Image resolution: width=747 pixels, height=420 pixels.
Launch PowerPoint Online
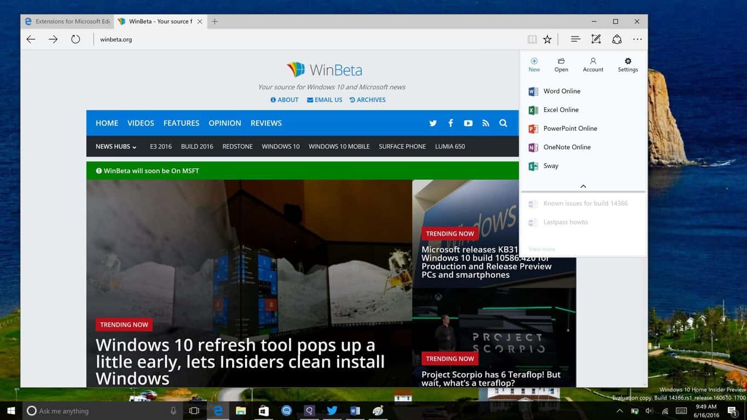click(x=583, y=129)
